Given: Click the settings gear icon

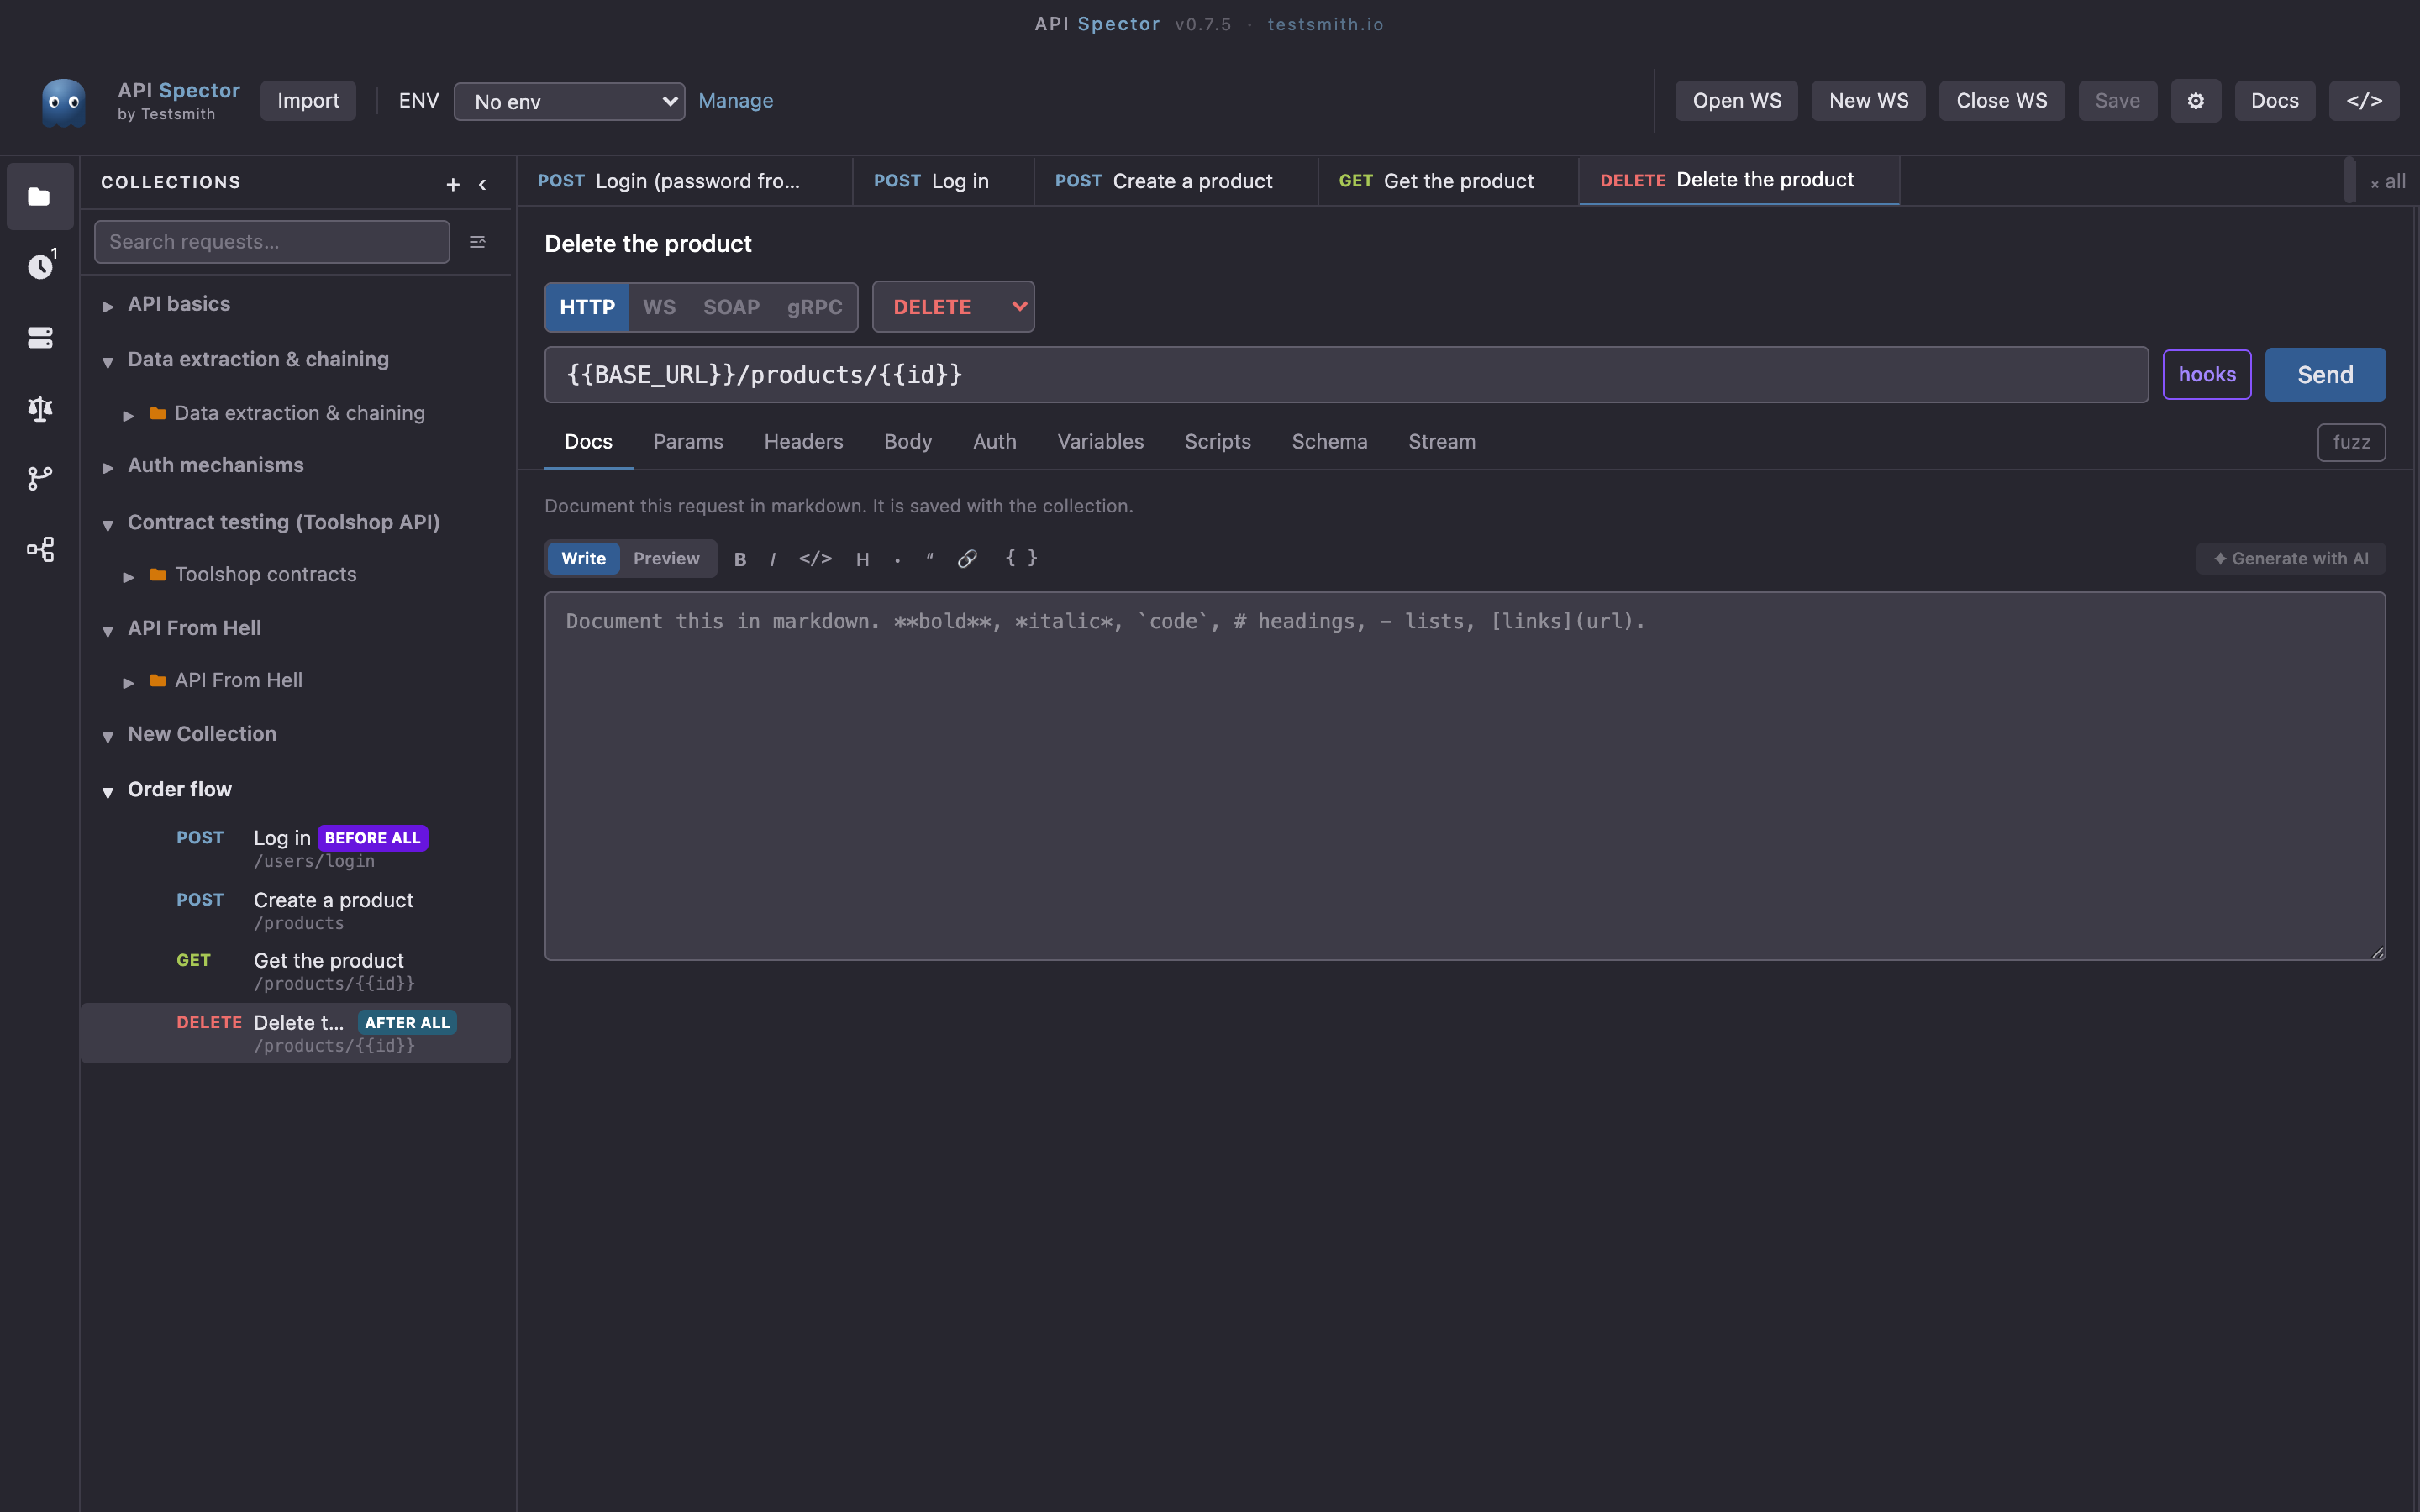Looking at the screenshot, I should click(x=2195, y=101).
